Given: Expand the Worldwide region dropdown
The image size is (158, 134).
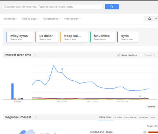Looking at the screenshot, I should 11,19.
